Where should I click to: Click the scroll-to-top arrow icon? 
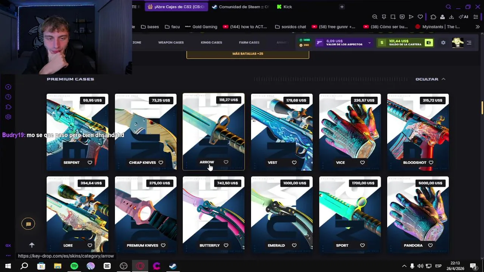click(32, 245)
